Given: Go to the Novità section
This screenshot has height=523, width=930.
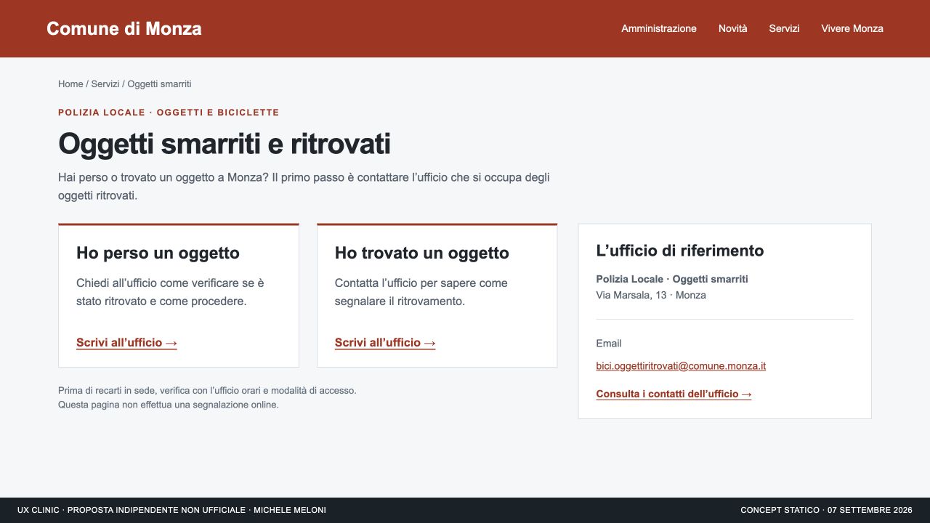Looking at the screenshot, I should pos(733,28).
